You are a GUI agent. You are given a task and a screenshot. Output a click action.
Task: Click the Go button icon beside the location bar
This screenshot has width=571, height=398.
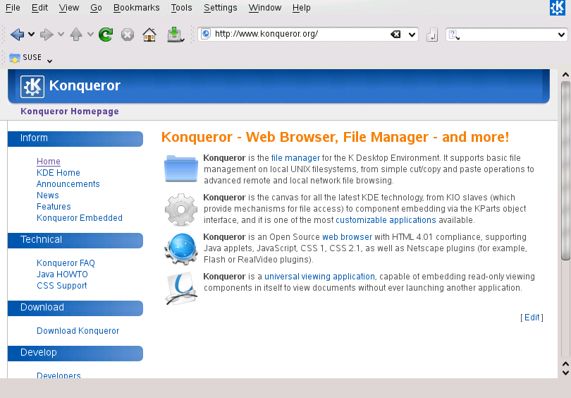pyautogui.click(x=432, y=35)
